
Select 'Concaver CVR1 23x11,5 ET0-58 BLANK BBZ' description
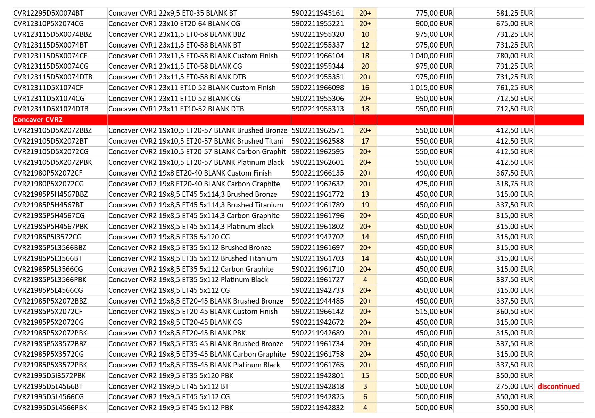[x=177, y=34]
